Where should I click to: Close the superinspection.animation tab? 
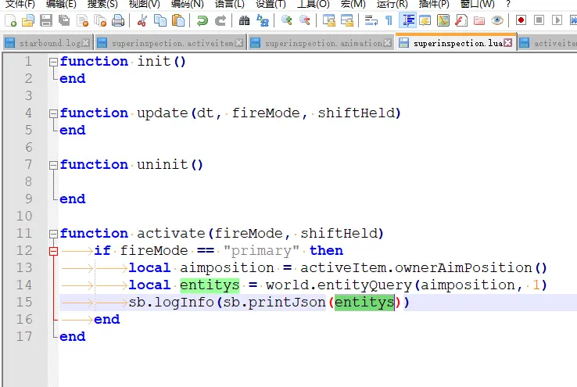(388, 43)
